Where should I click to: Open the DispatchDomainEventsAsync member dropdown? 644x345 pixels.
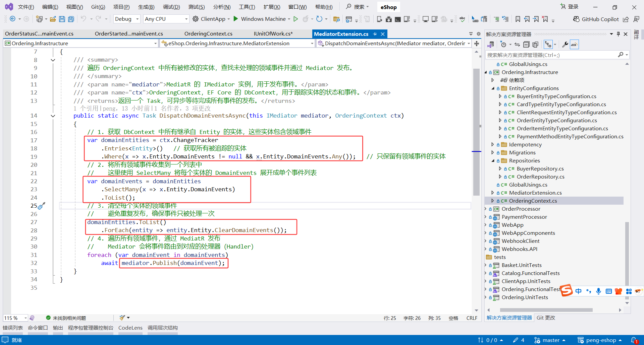pos(394,44)
